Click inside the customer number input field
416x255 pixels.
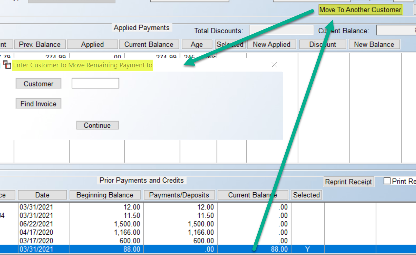click(x=95, y=83)
